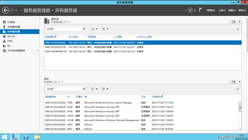Open events saved queries dropdown

(x=105, y=89)
